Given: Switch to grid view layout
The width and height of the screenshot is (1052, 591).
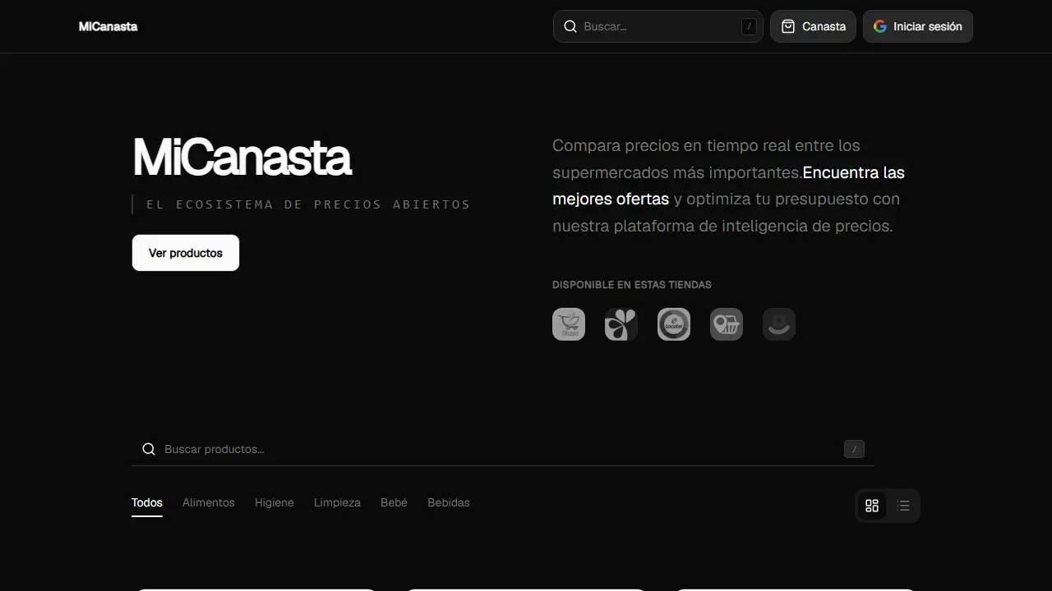Looking at the screenshot, I should pyautogui.click(x=872, y=506).
